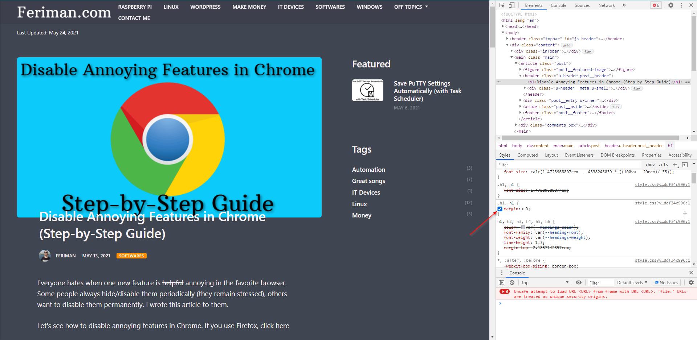Click the Feriman author avatar
The image size is (697, 340).
tap(45, 256)
